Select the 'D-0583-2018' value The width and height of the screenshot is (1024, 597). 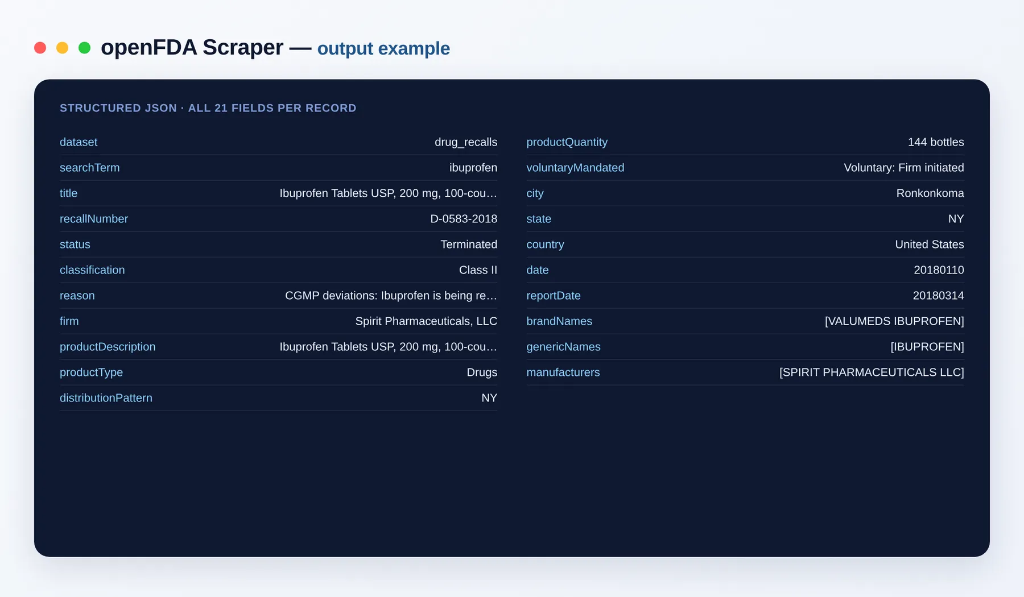click(464, 219)
